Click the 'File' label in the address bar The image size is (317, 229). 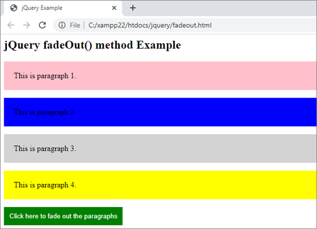75,25
